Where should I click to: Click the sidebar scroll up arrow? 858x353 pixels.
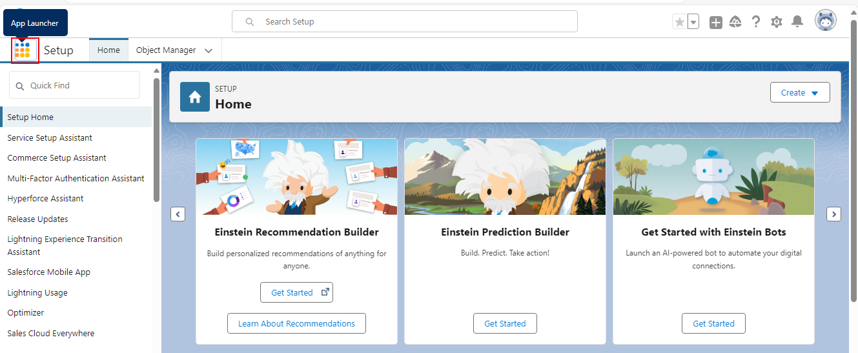156,70
